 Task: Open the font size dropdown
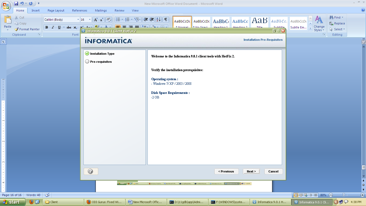tap(90, 20)
